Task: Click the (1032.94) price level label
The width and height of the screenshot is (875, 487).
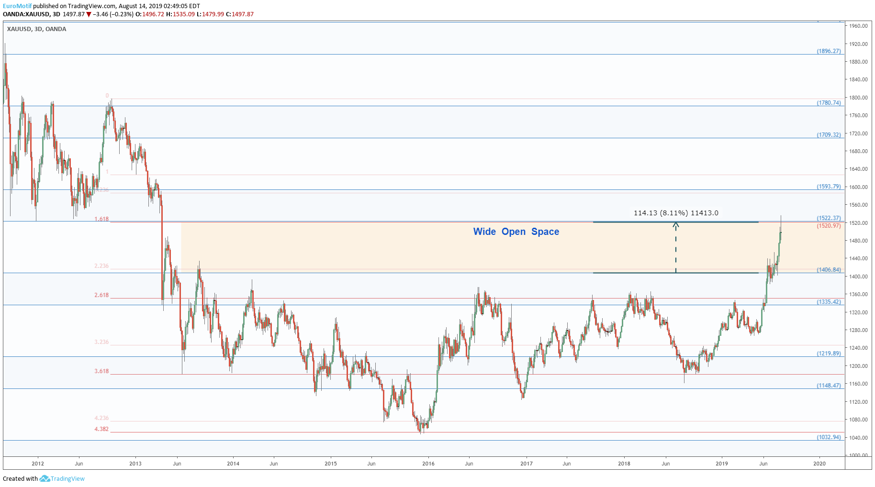Action: [829, 437]
